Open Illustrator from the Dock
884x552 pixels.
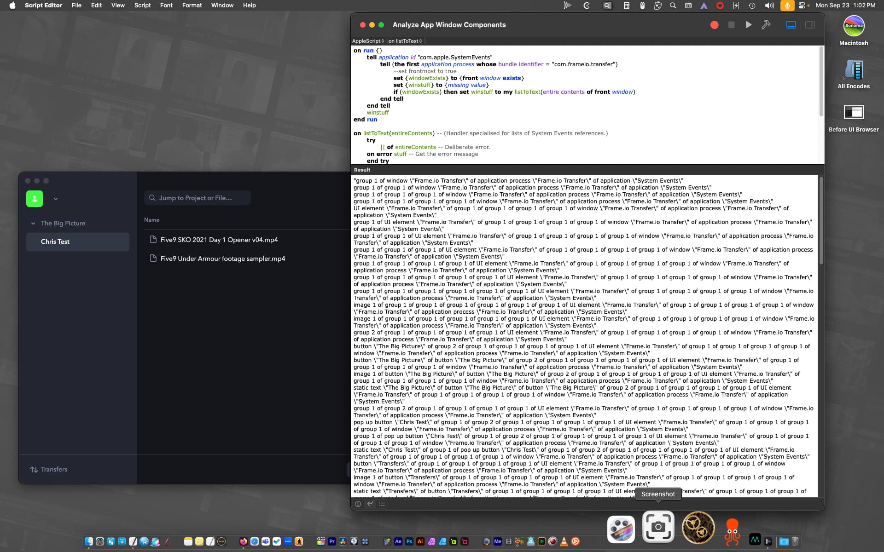click(420, 541)
